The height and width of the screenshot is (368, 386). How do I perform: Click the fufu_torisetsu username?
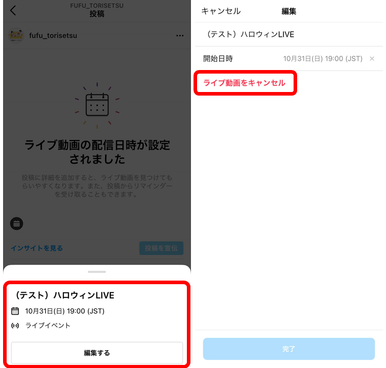click(53, 35)
